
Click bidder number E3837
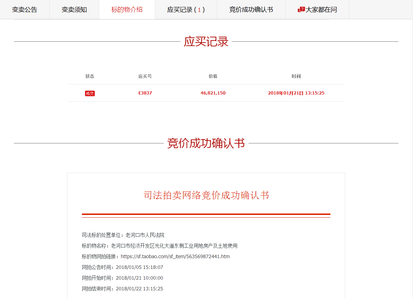[x=145, y=93]
